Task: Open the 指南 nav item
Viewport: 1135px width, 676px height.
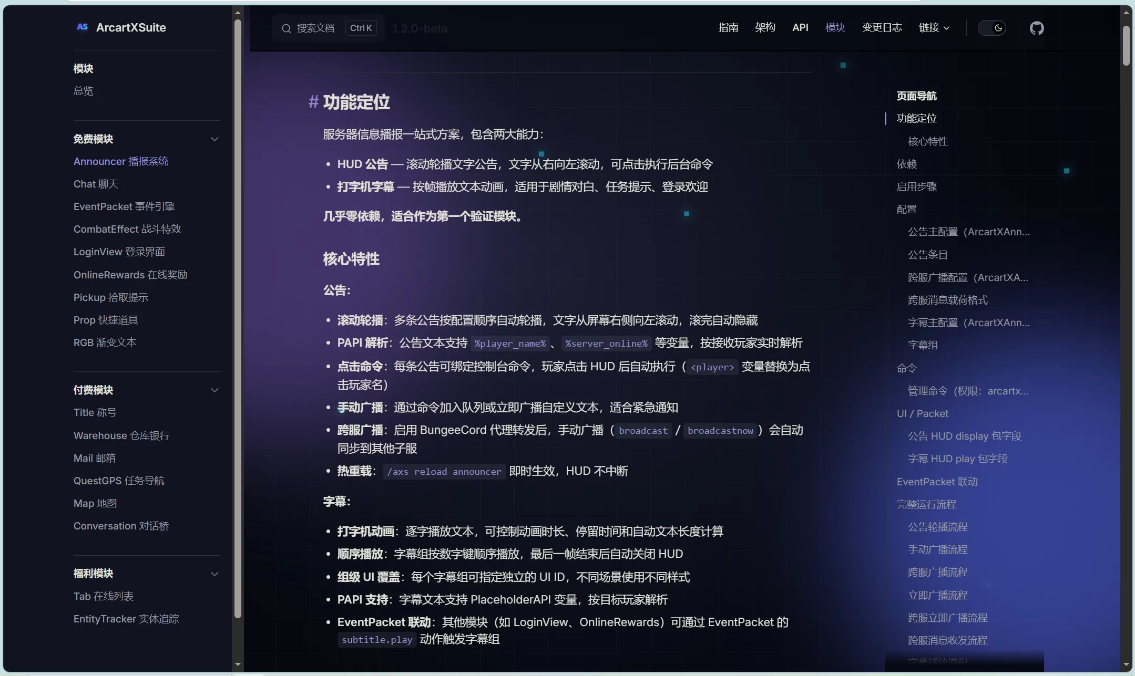Action: point(728,28)
